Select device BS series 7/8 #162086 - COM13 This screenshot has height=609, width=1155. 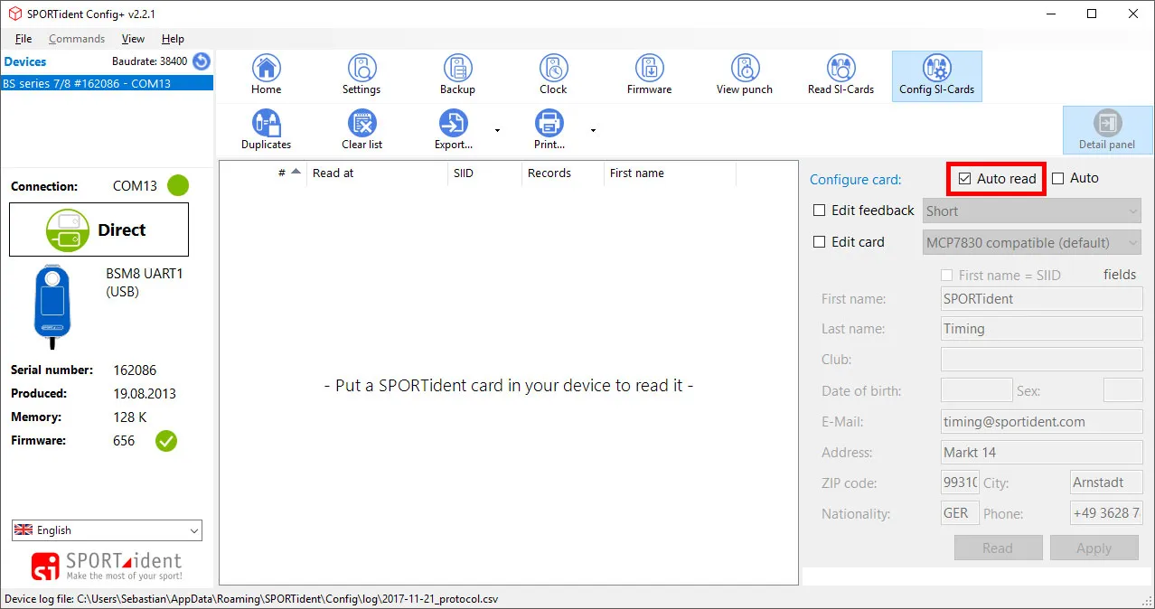point(107,83)
